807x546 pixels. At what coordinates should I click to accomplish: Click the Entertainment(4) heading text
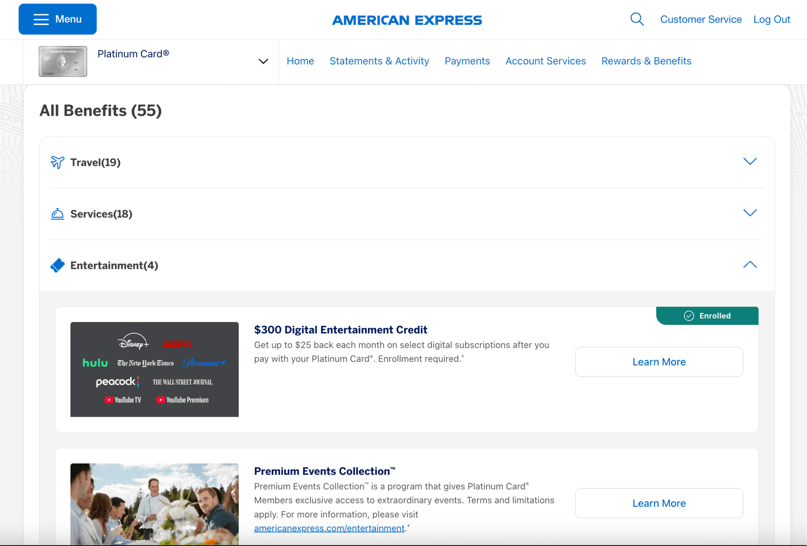114,265
